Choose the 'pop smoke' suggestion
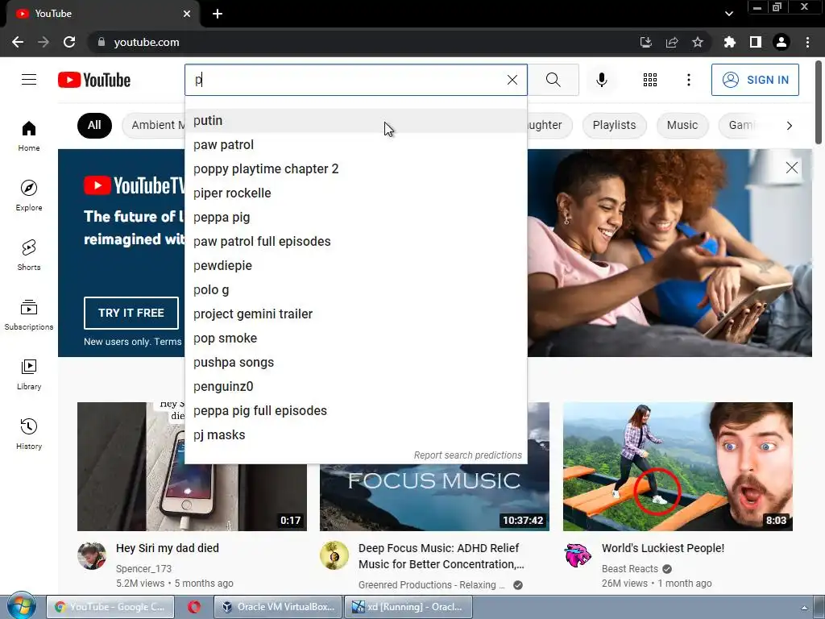 [355, 339]
